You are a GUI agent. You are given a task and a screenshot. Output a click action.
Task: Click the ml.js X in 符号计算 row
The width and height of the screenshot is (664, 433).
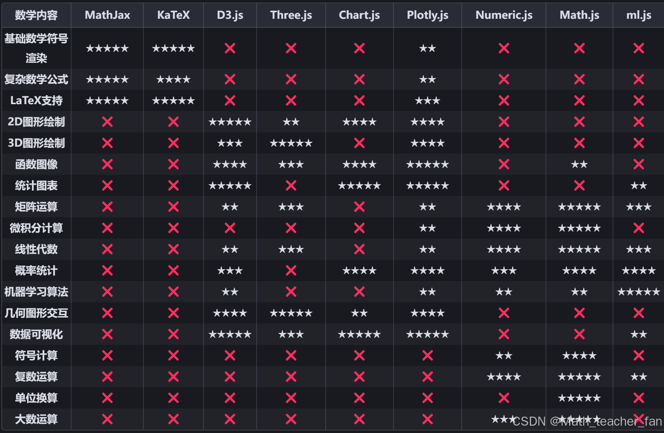(639, 355)
